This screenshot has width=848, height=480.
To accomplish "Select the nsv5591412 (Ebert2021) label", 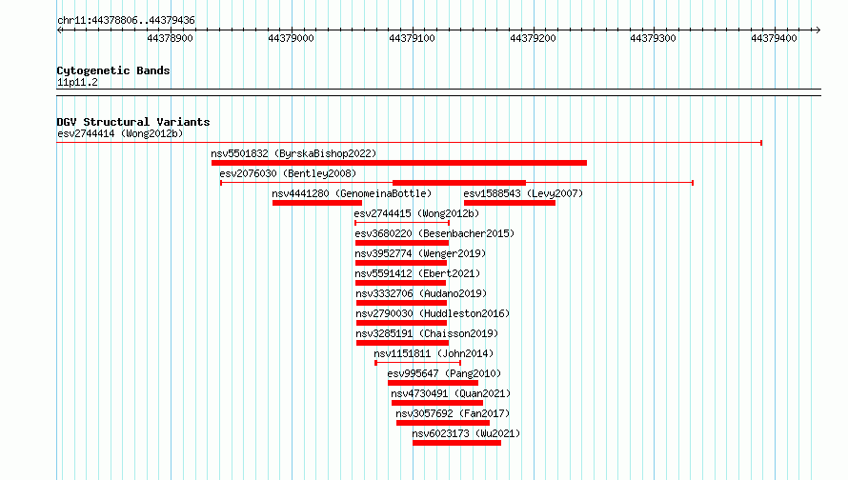I will click(417, 273).
